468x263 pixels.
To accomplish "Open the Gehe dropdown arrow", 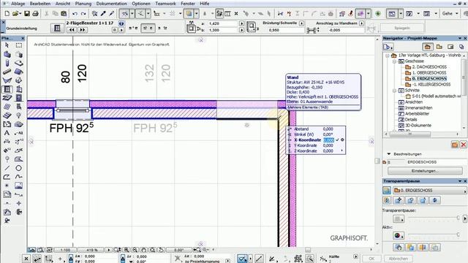I will point(456,14).
